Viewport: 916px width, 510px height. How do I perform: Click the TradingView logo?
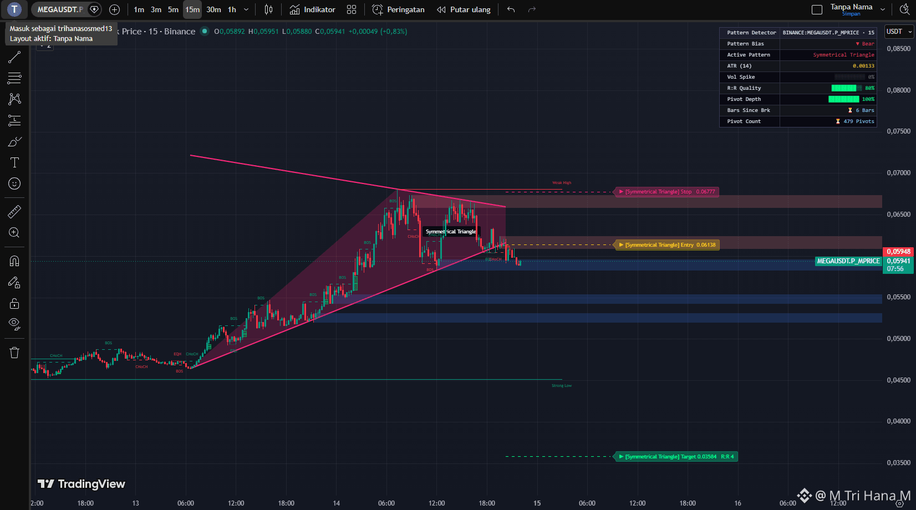tap(82, 484)
